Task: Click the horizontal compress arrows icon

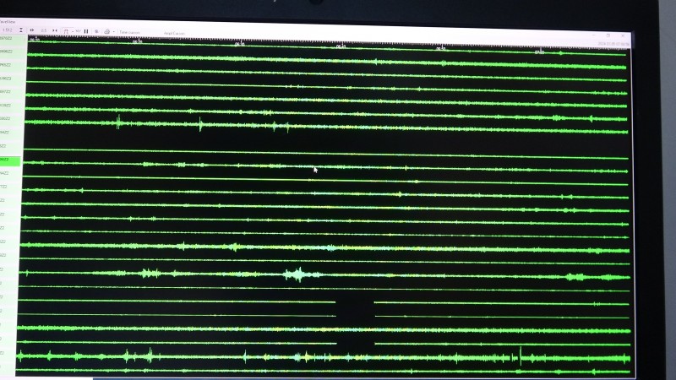Action: (x=55, y=31)
